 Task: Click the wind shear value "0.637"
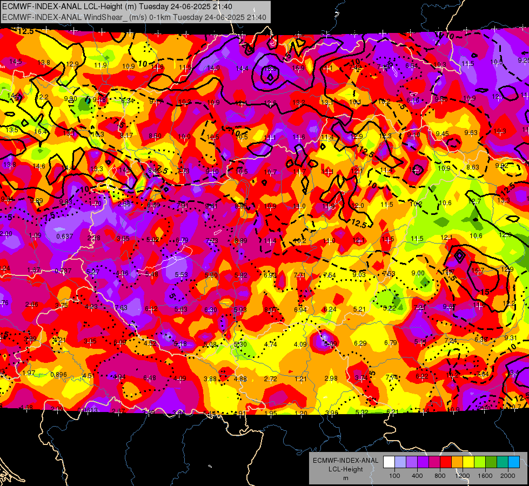[65, 236]
